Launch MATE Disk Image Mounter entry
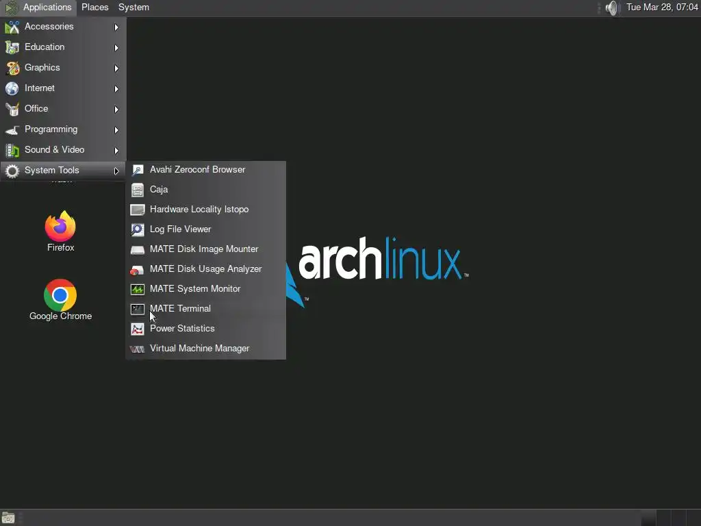The image size is (701, 526). tap(205, 249)
